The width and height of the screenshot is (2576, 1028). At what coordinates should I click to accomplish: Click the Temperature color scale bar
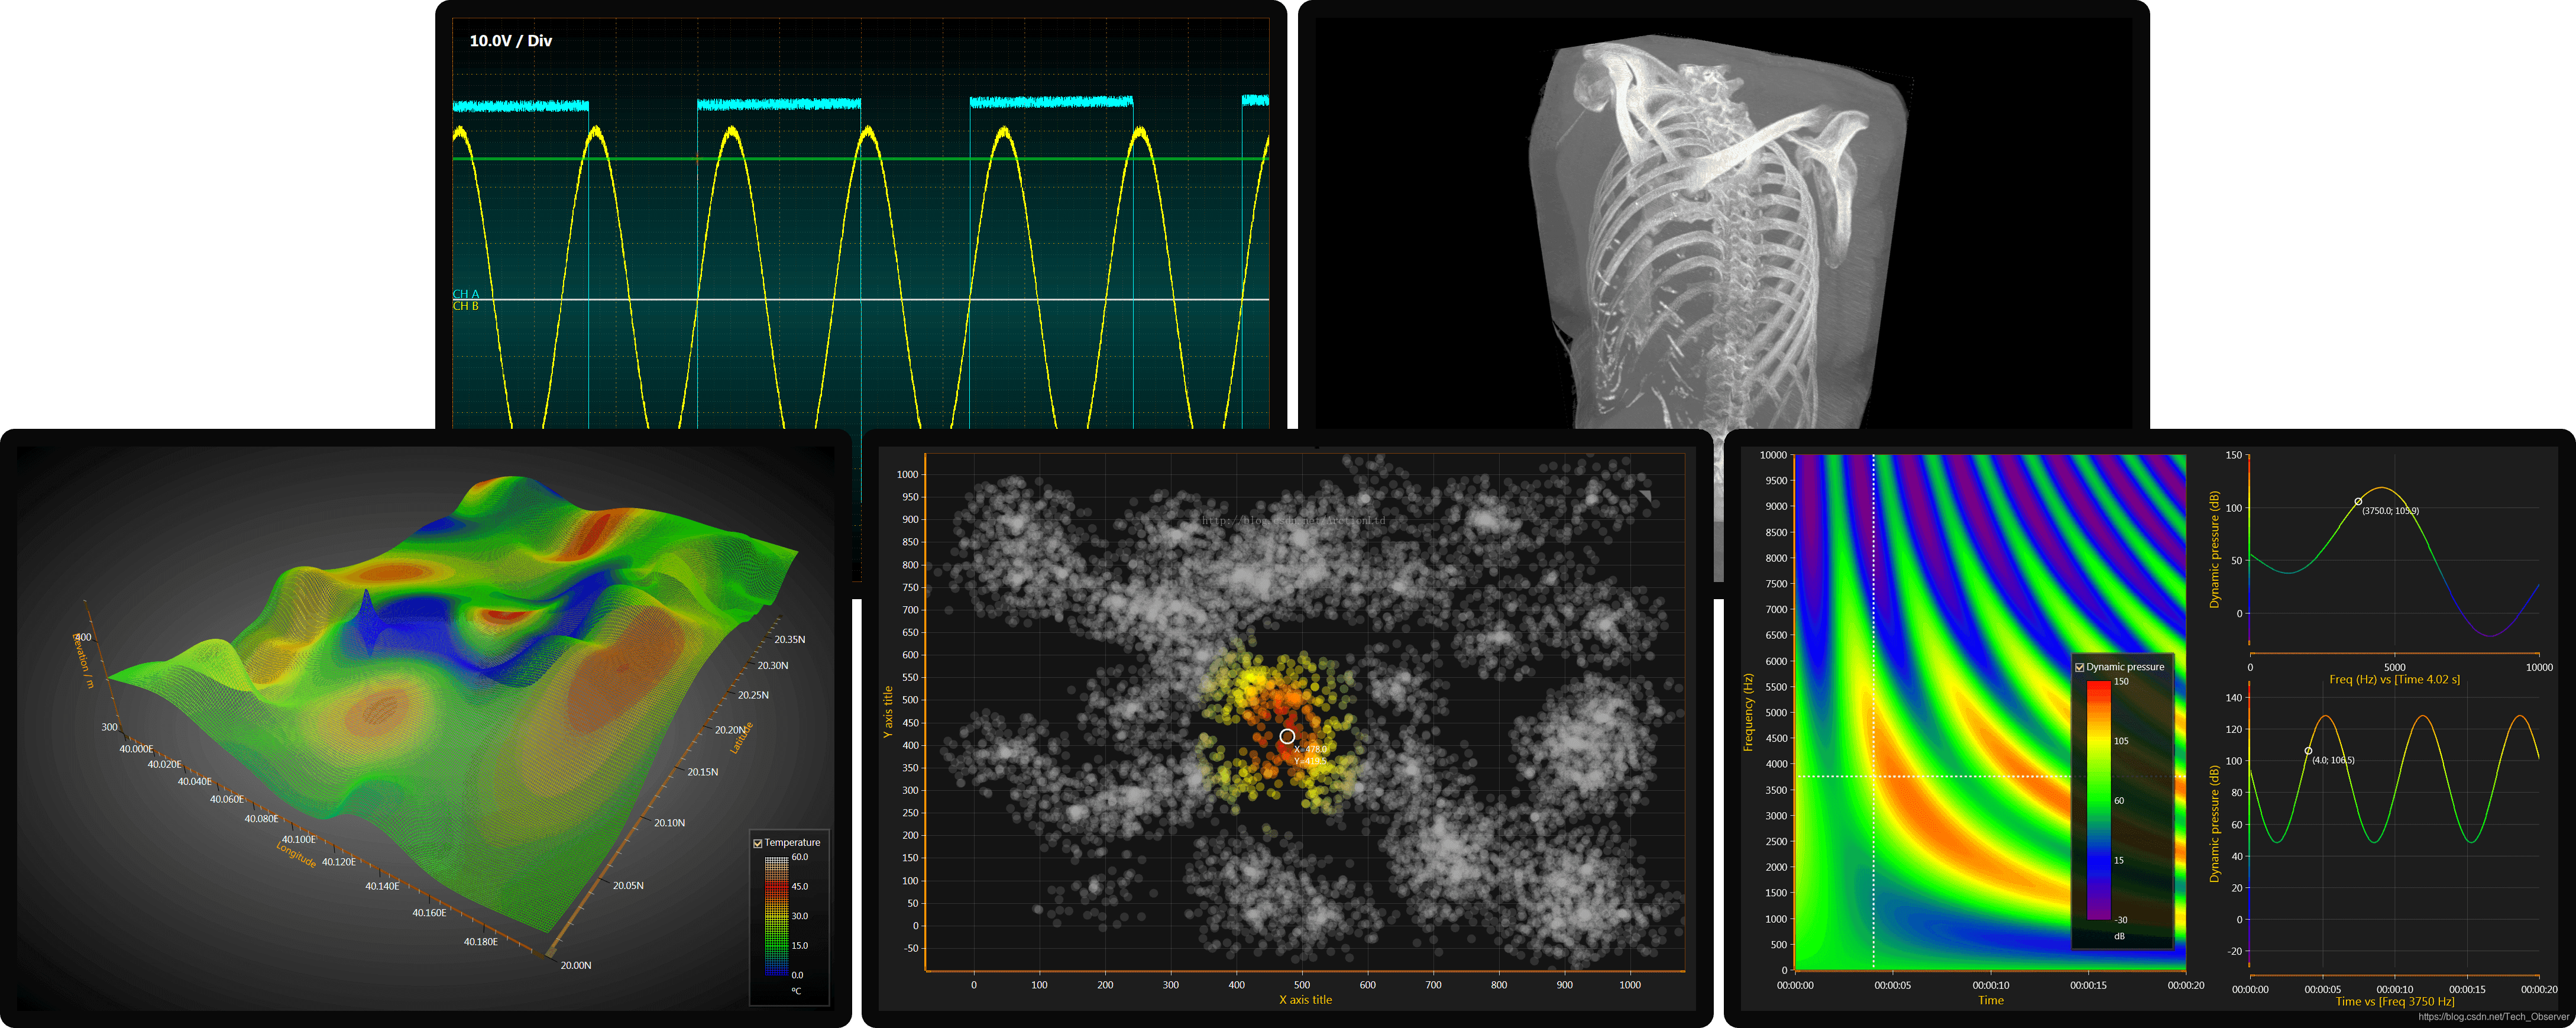pos(776,915)
